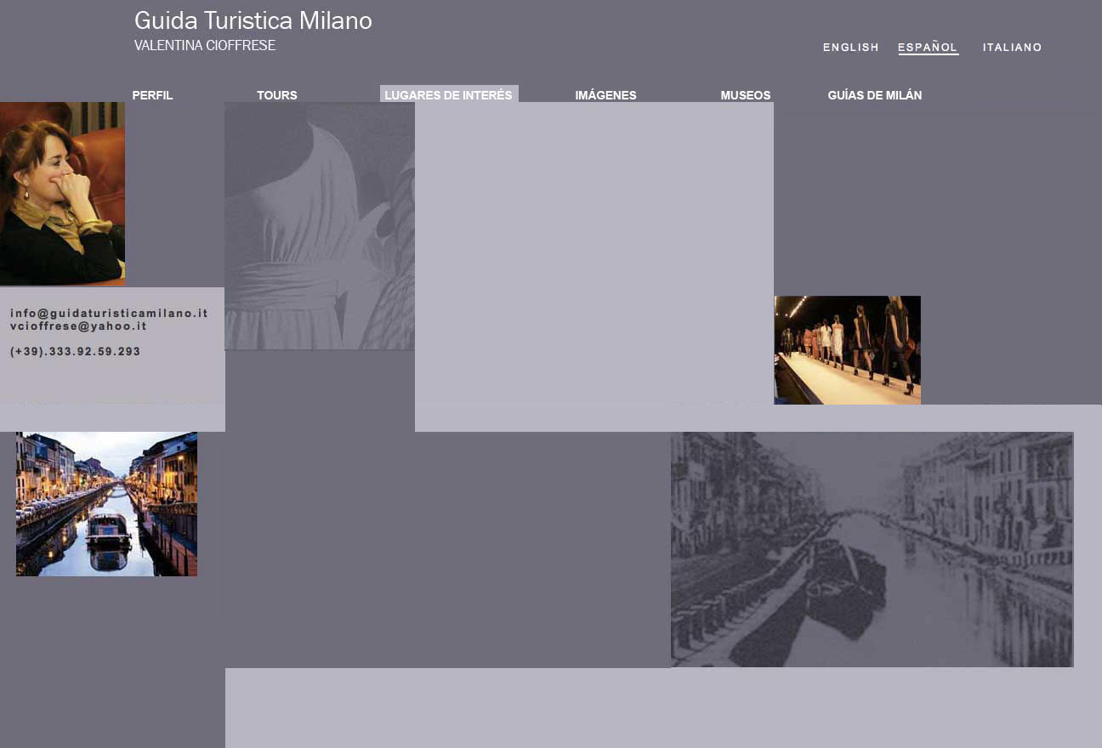Open the color canal at dusk photo
The image size is (1102, 748).
(x=106, y=504)
